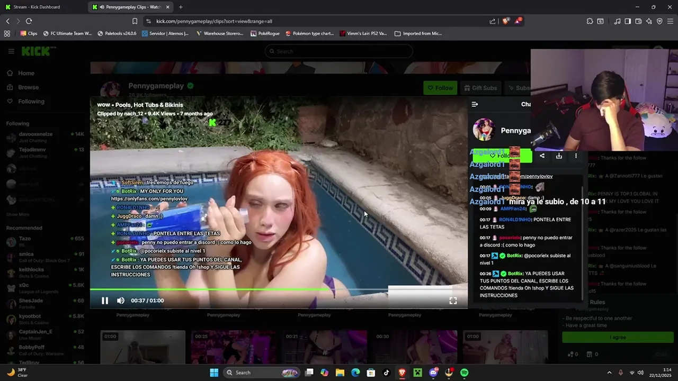Open Brave Rewards triangle icon
The width and height of the screenshot is (678, 381).
coord(519,21)
